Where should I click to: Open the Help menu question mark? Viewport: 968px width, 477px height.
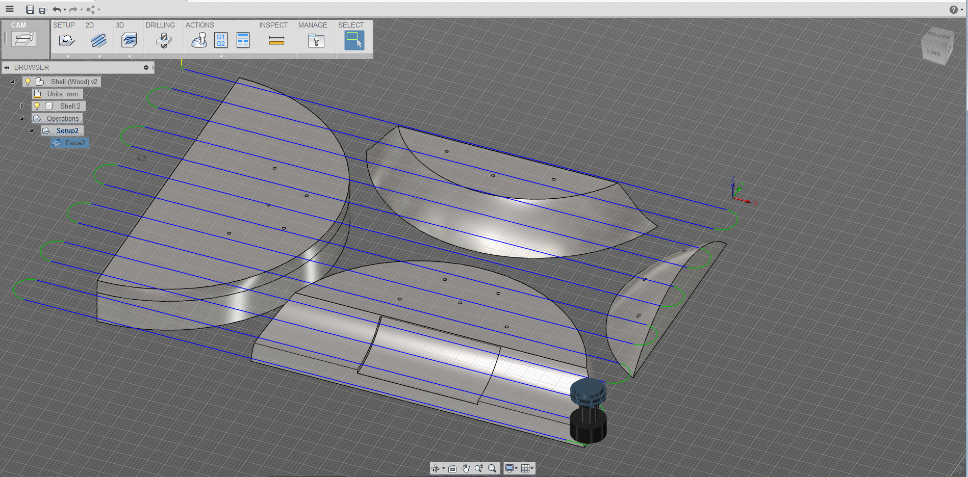pyautogui.click(x=953, y=10)
